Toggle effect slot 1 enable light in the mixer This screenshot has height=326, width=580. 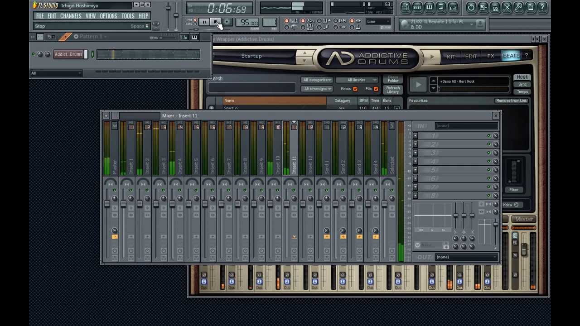489,136
